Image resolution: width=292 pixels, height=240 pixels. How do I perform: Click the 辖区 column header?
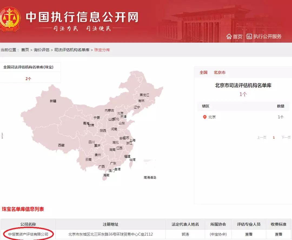tap(206, 106)
